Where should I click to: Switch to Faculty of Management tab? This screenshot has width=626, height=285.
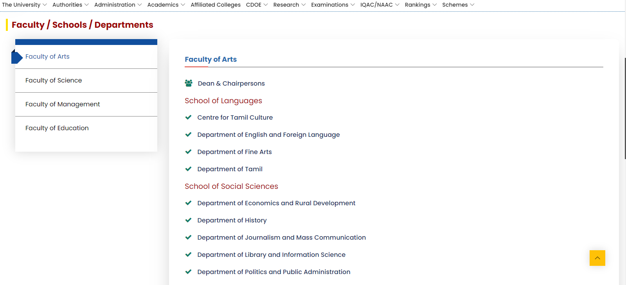86,104
